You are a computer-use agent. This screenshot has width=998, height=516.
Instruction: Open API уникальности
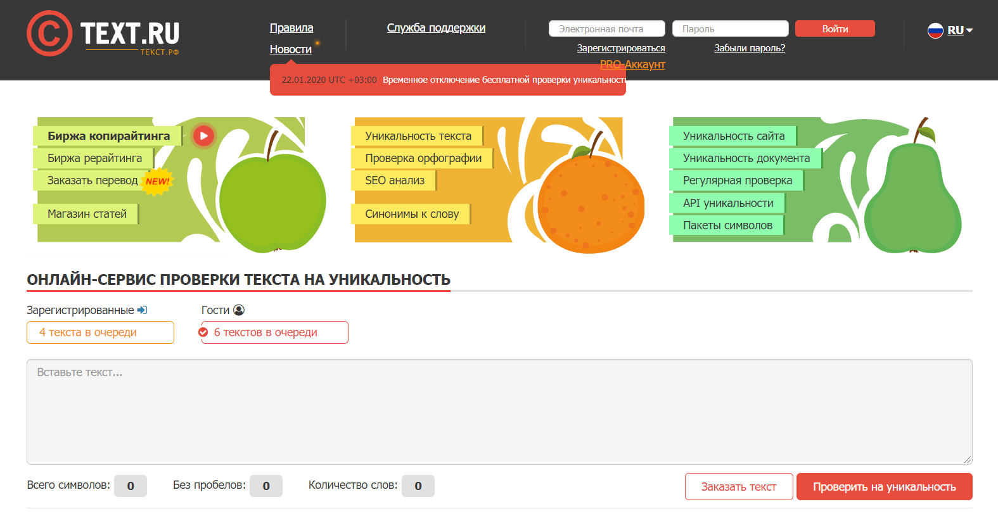coord(728,203)
